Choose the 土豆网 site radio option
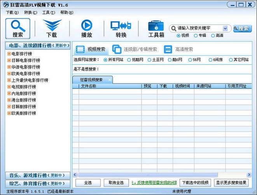257x195 pixels. click(x=149, y=60)
